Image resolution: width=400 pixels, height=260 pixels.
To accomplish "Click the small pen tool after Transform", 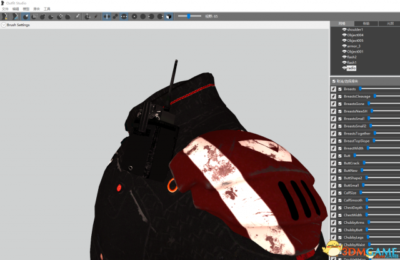I will point(96,17).
